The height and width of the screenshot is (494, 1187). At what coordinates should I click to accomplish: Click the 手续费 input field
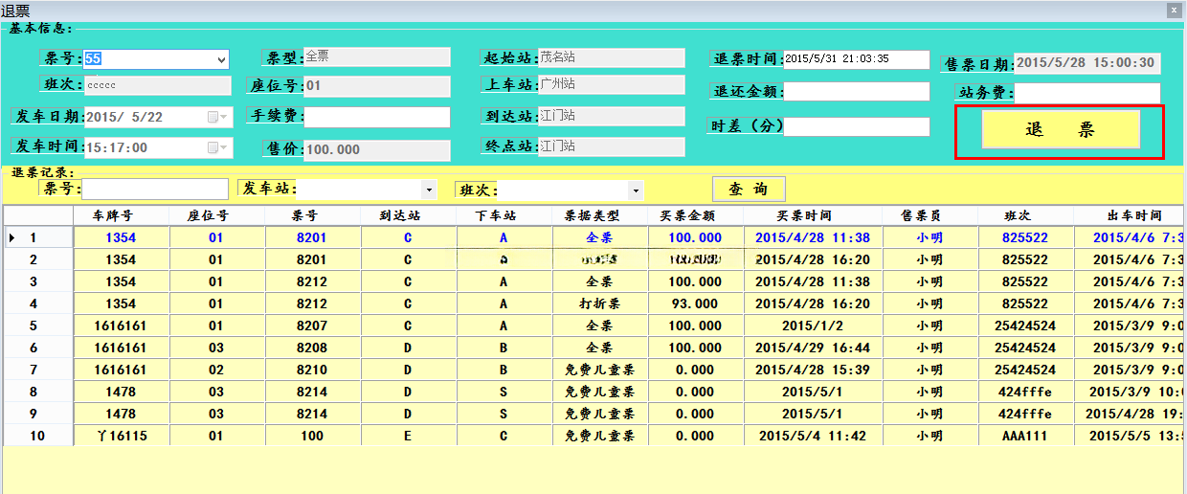(x=377, y=117)
